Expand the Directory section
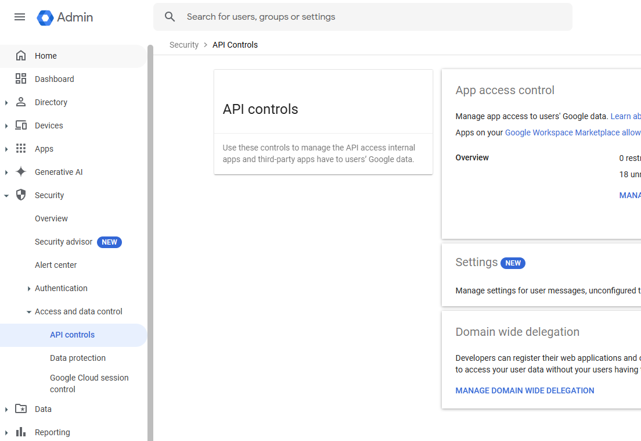 (6, 103)
